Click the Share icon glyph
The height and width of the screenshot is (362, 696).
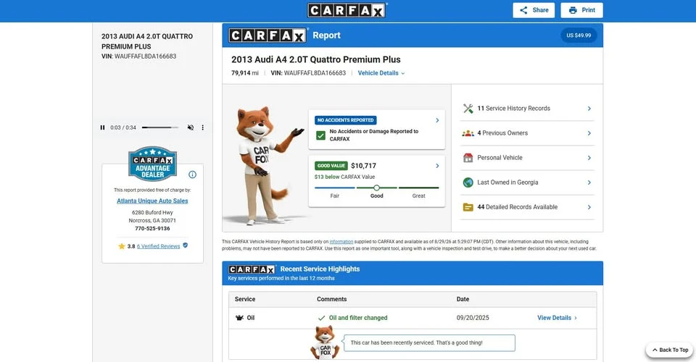click(523, 10)
